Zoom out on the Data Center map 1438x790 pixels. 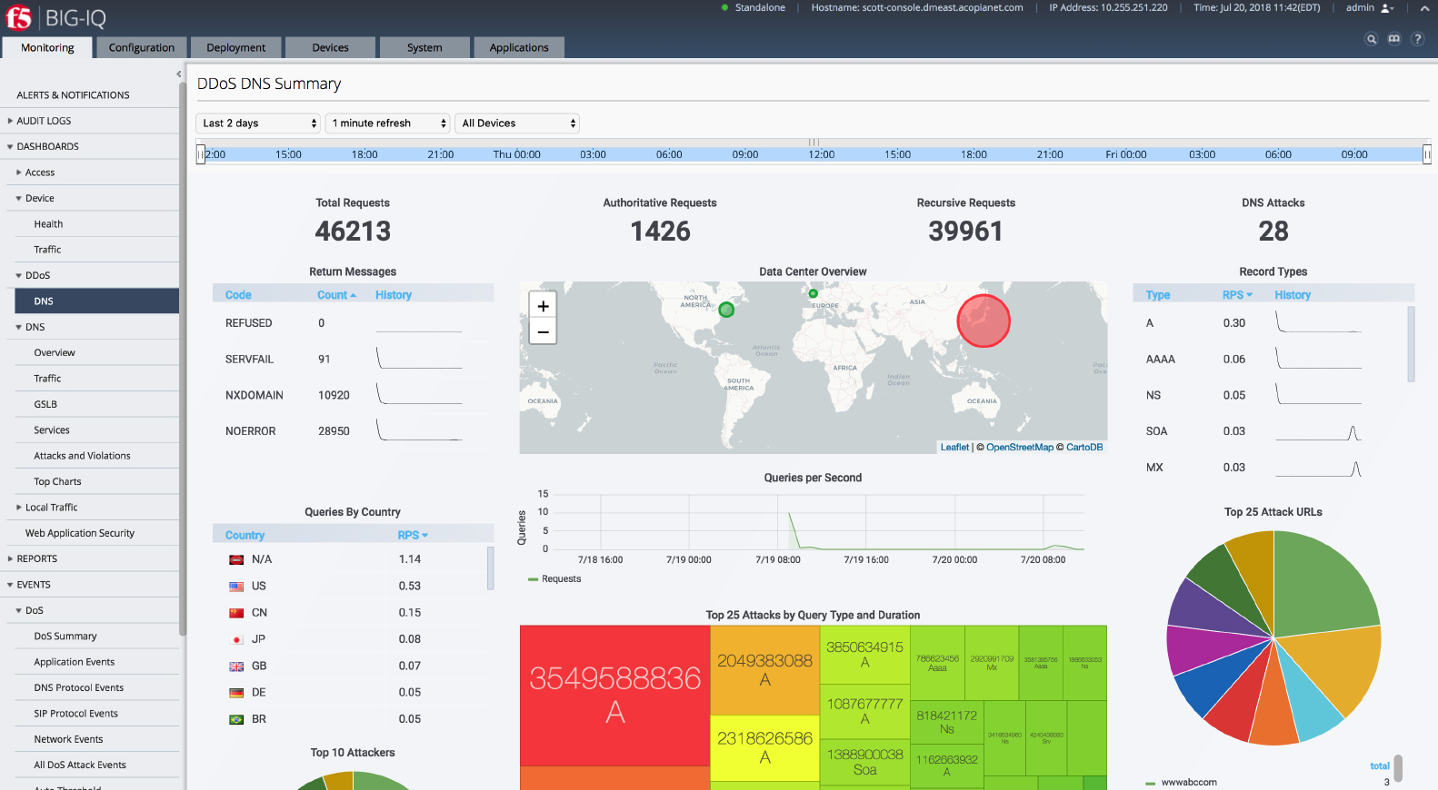(x=543, y=331)
